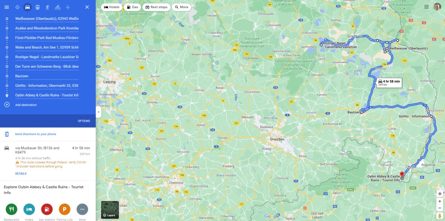Explore nearby Hotels icon
445x221 pixels.
[x=29, y=209]
